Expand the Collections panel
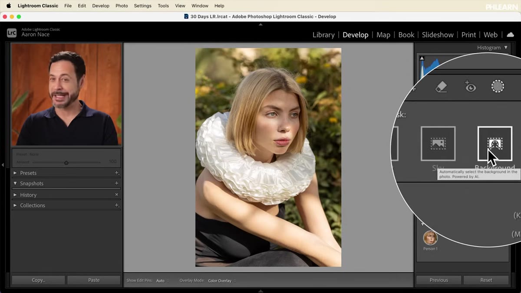The image size is (521, 293). pos(15,205)
